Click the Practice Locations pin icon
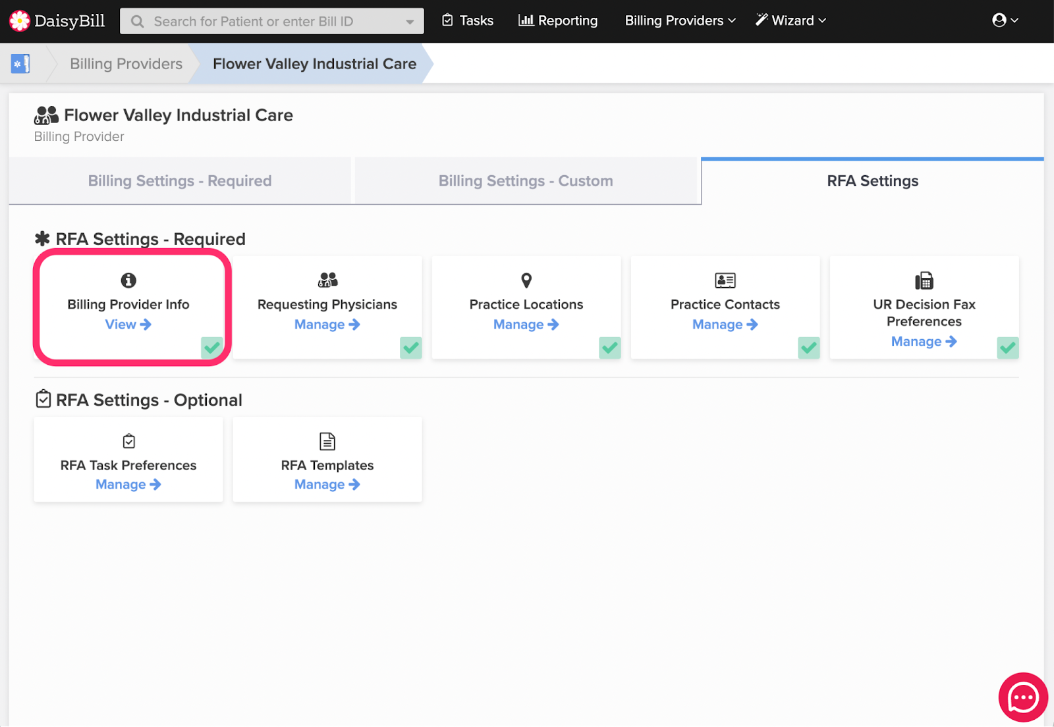Screen dimensions: 1054x727 coord(526,281)
